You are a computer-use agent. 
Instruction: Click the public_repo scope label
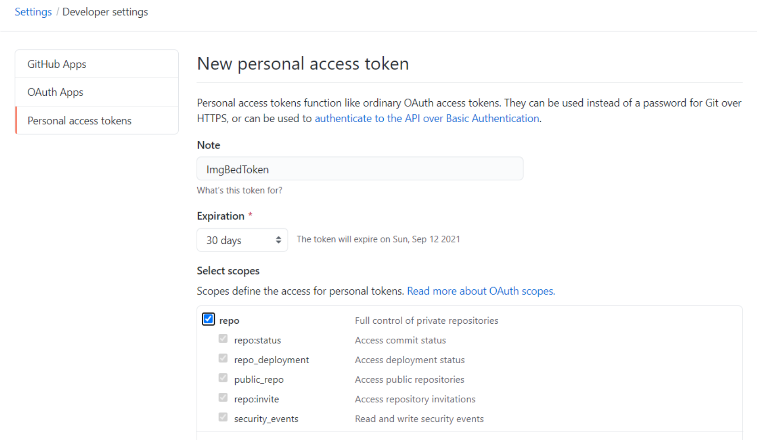259,380
